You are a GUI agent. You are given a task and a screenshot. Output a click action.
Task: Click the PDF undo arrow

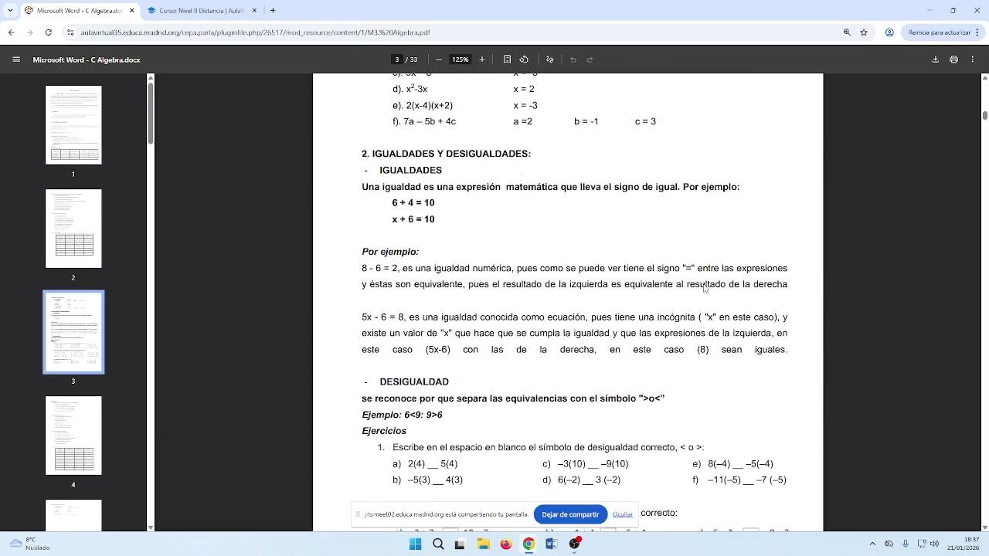tap(573, 59)
